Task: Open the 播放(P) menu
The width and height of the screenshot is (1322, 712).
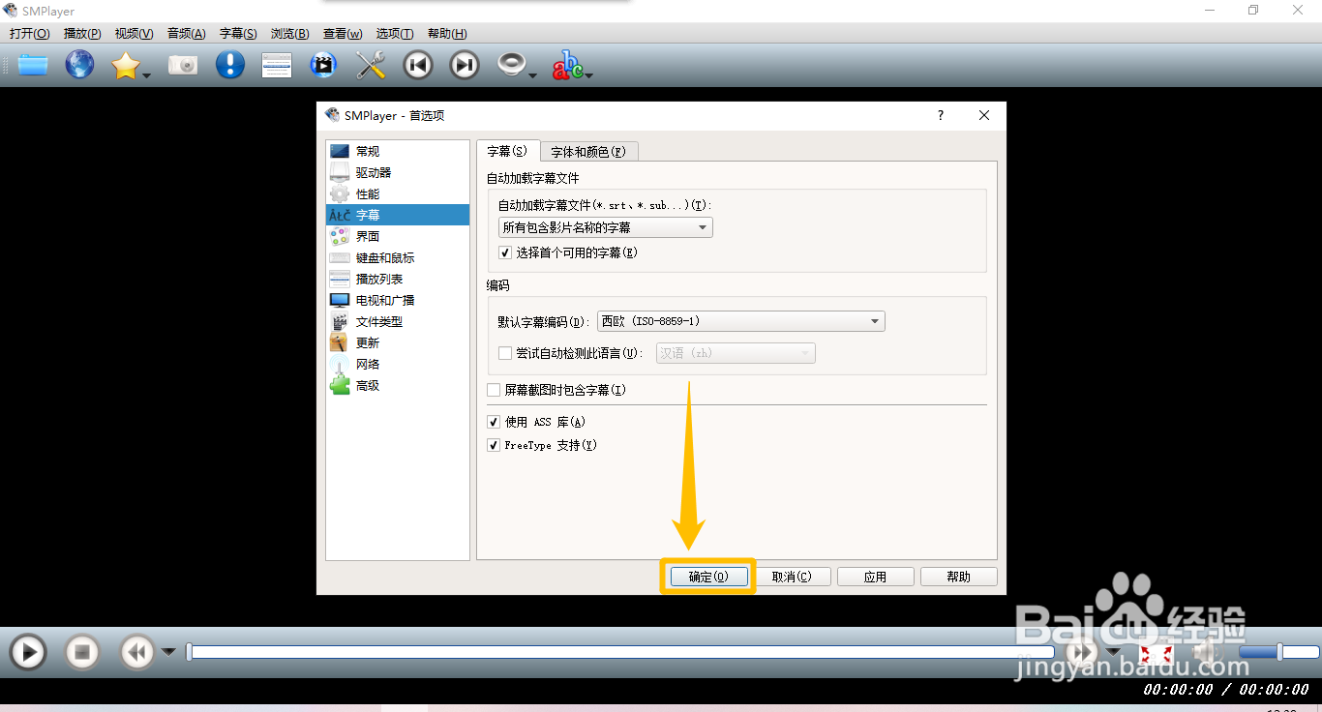Action: click(x=82, y=34)
